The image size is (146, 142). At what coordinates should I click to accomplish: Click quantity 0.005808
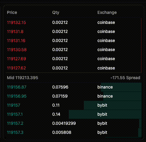pyautogui.click(x=62, y=132)
